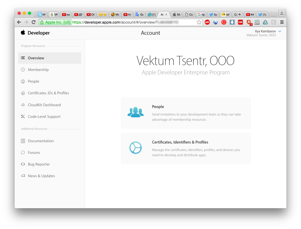Click the Ilya Kambarov account name
Viewport: 301px width, 229px height.
(265, 31)
